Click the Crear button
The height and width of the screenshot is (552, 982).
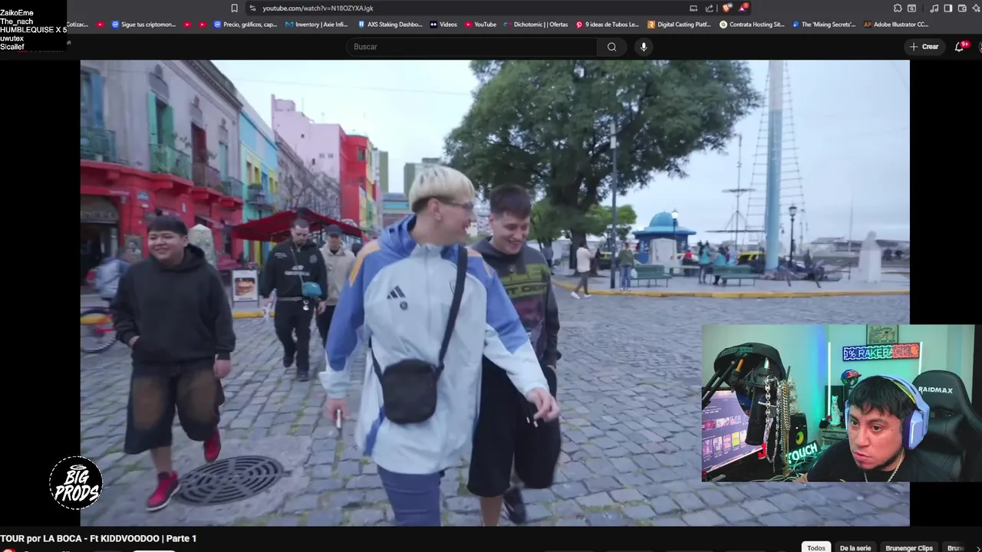(x=924, y=47)
